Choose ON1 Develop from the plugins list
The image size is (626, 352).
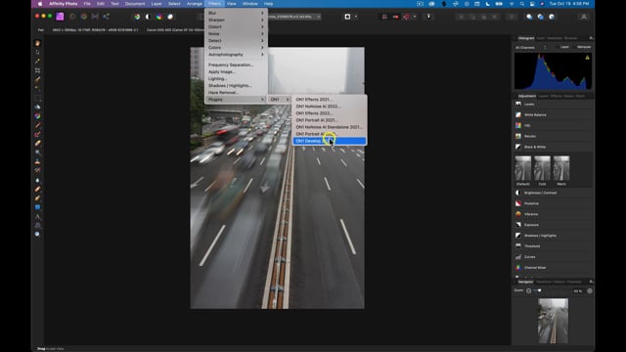click(330, 141)
